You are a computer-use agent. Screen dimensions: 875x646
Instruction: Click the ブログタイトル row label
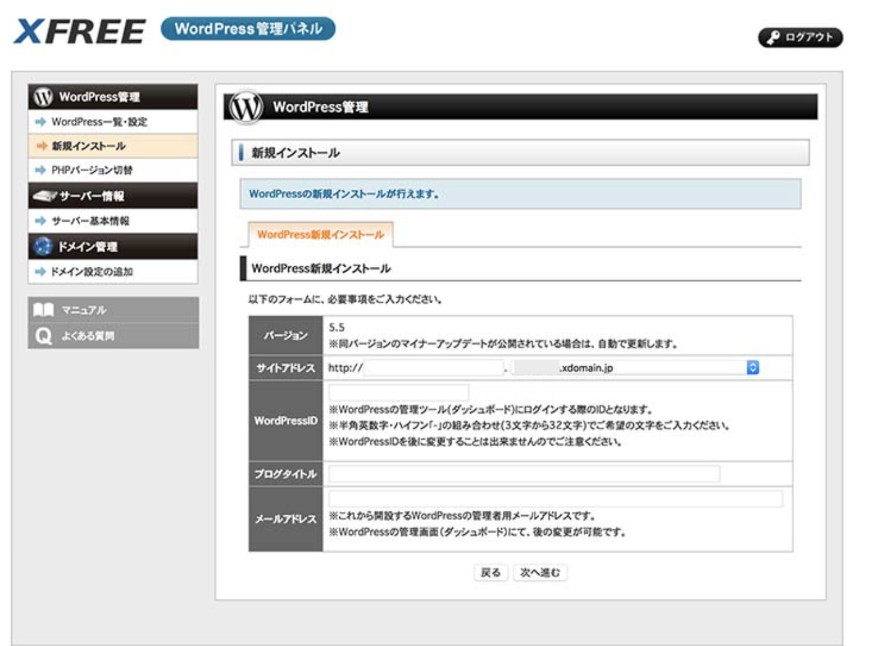click(286, 474)
